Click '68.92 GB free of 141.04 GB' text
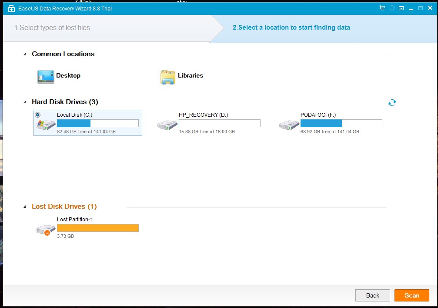438x308 pixels. click(x=330, y=132)
